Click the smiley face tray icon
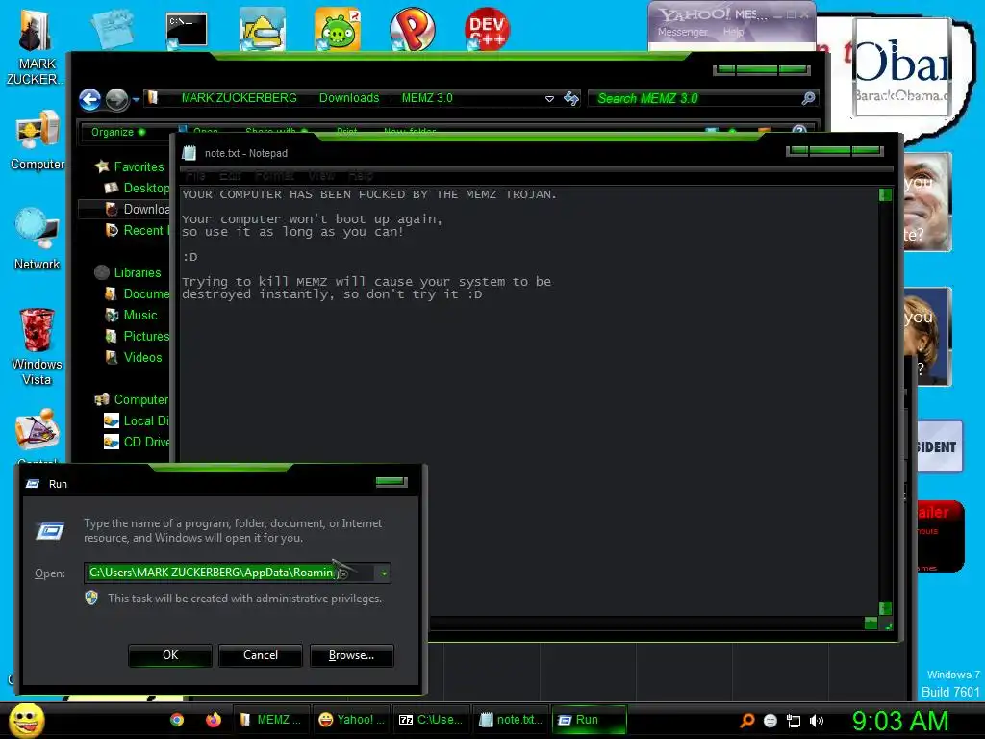985x739 pixels. click(770, 721)
